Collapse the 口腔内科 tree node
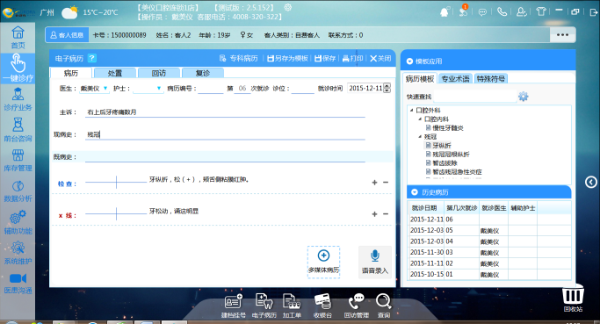Image resolution: width=600 pixels, height=324 pixels. click(420, 119)
